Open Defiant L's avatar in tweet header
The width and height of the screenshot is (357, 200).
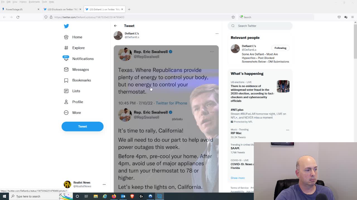[x=118, y=35]
